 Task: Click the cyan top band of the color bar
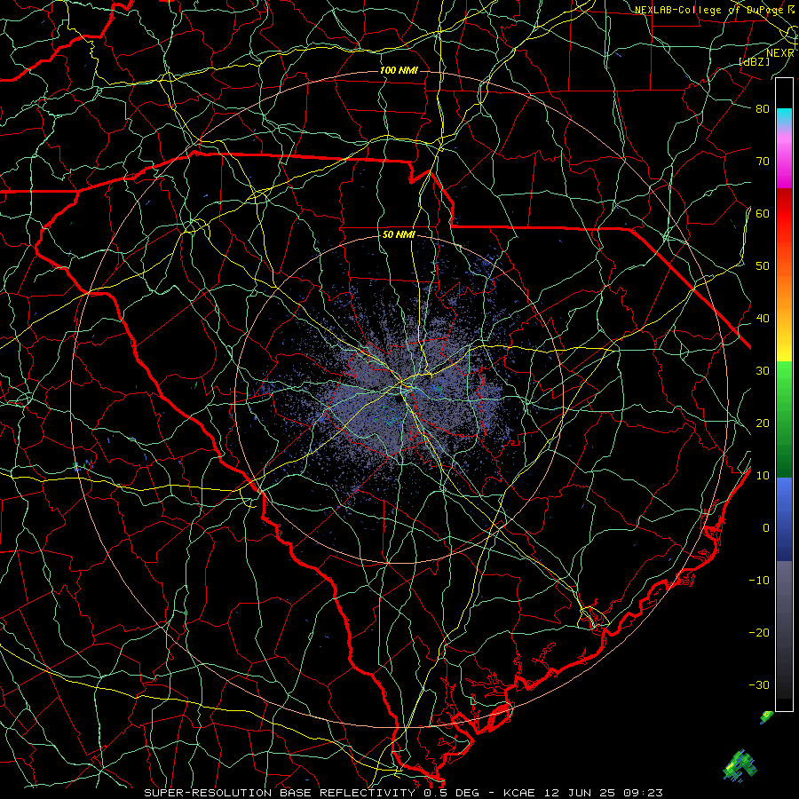tap(784, 116)
